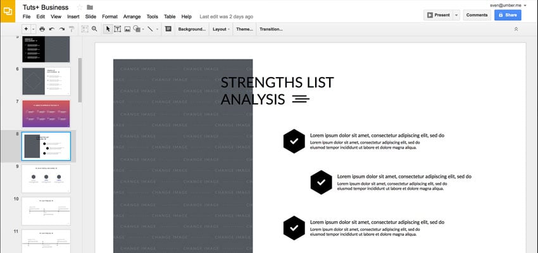Screen dimensions: 538x253
Task: Click the zoom magnifier tool
Action: point(94,29)
